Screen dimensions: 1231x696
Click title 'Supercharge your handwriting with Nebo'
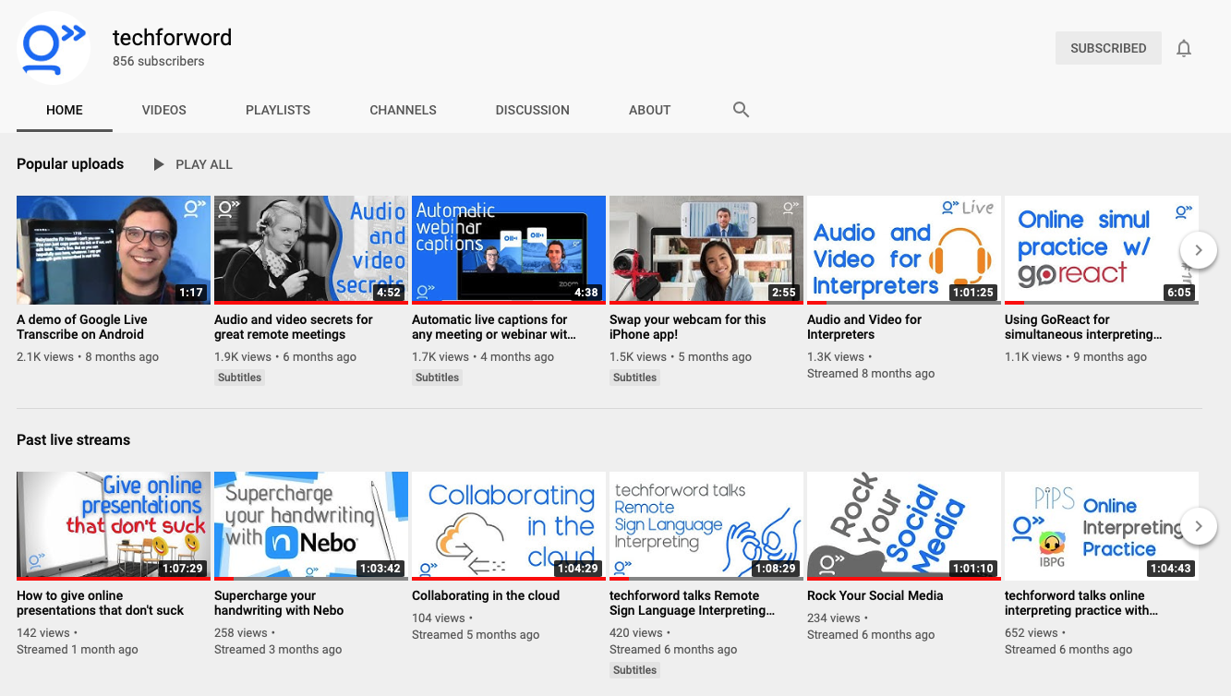click(x=279, y=603)
